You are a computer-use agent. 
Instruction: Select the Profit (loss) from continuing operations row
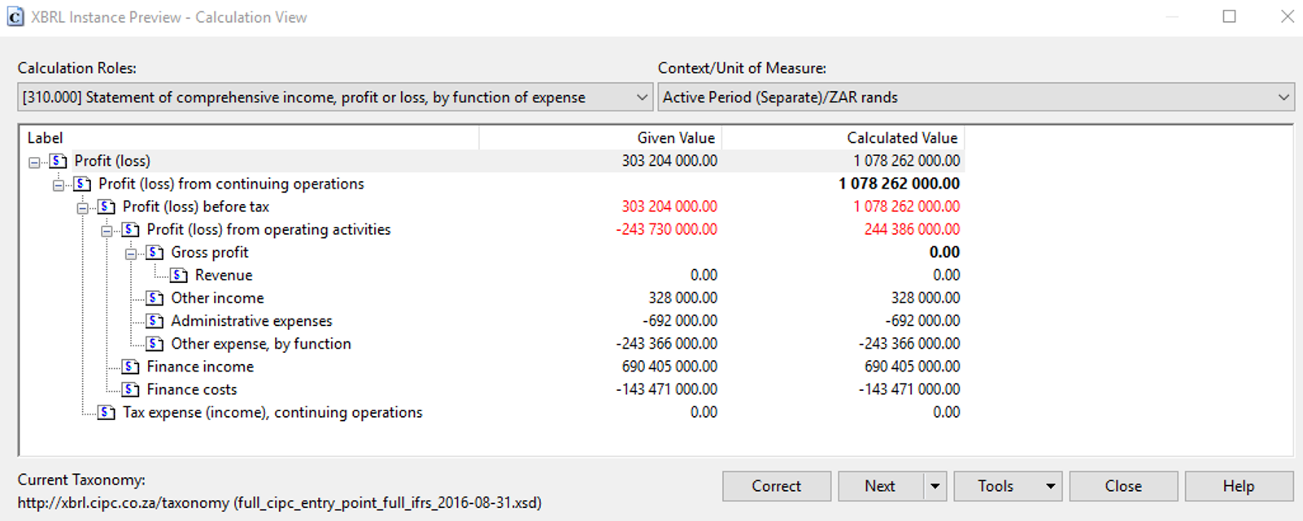tap(231, 184)
